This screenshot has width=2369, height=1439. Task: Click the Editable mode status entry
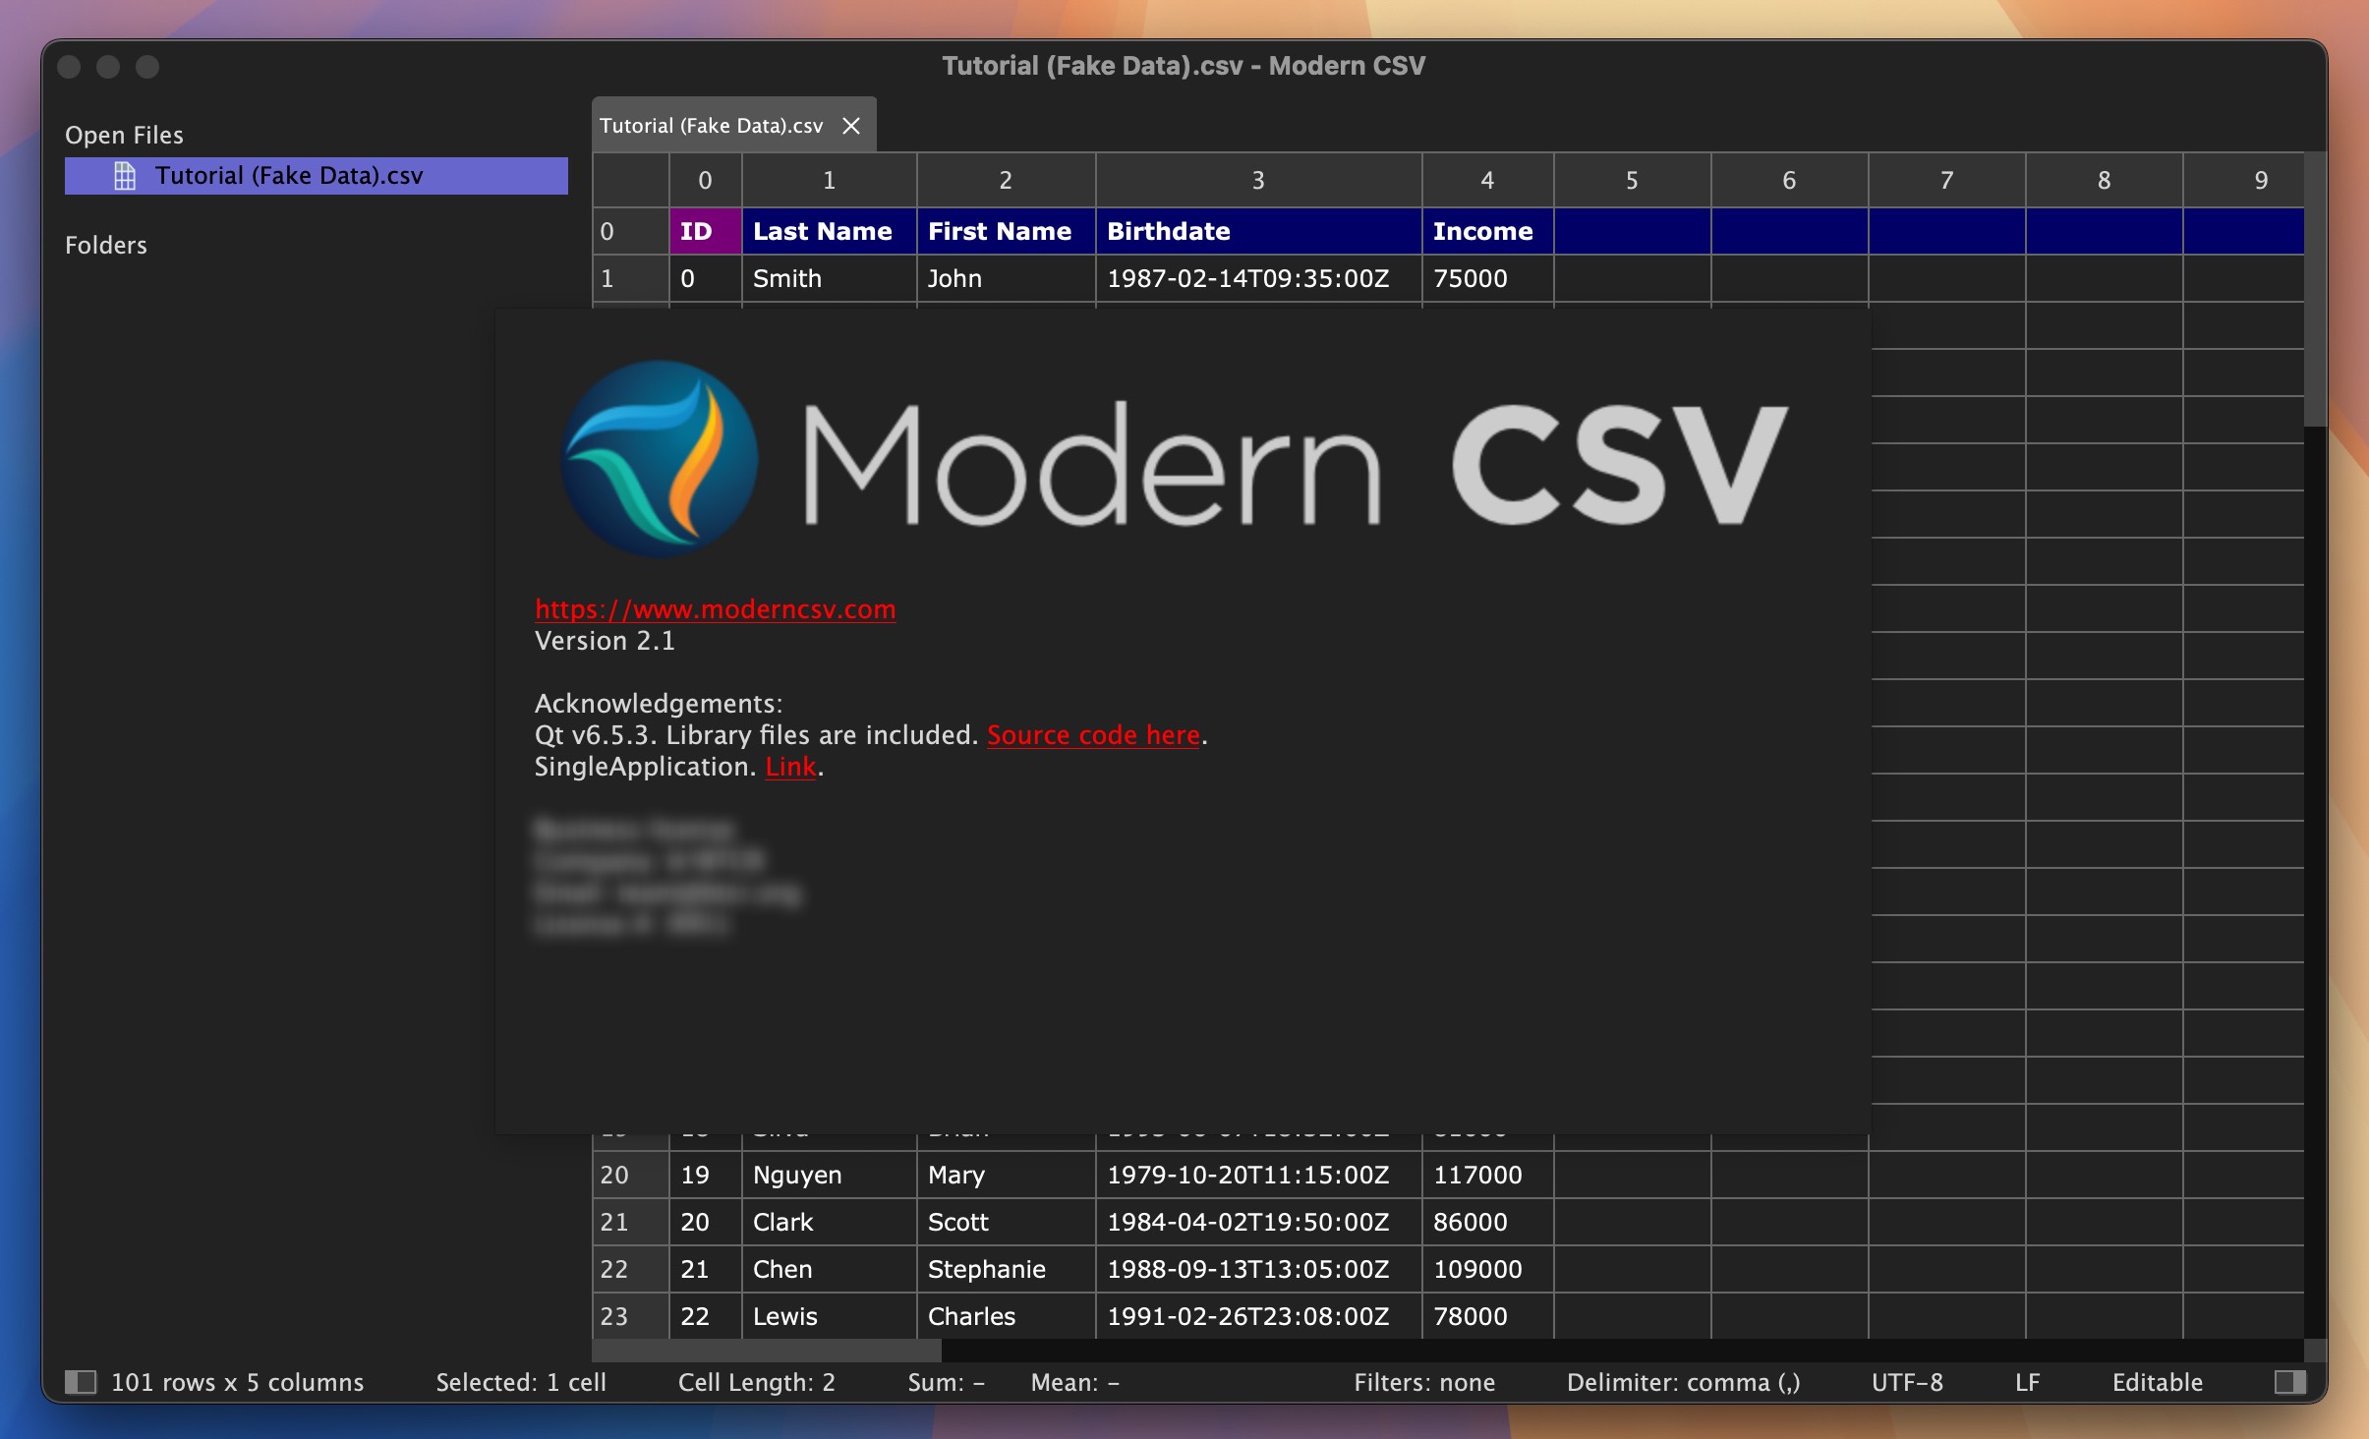[2158, 1382]
